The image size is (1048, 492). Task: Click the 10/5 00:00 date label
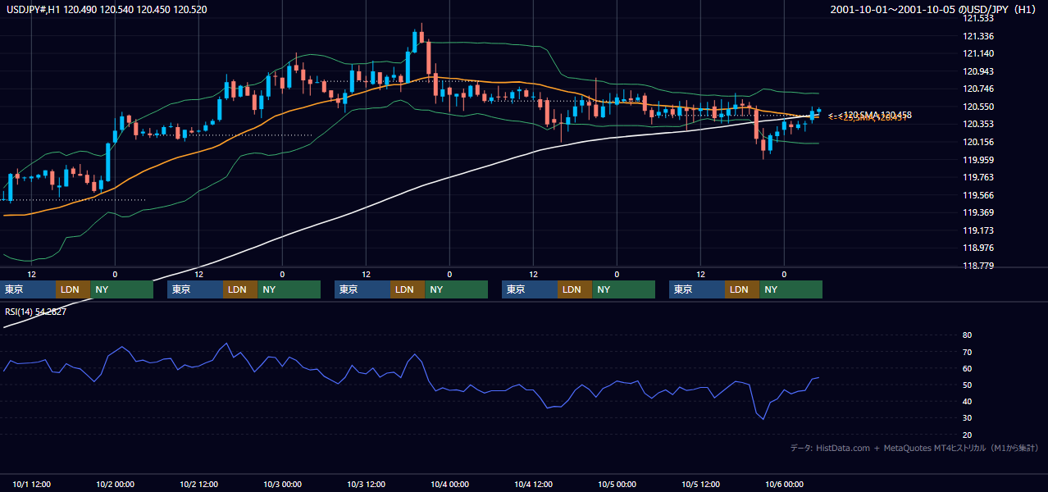tap(617, 484)
